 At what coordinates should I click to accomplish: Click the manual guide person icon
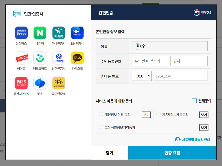tap(178, 140)
